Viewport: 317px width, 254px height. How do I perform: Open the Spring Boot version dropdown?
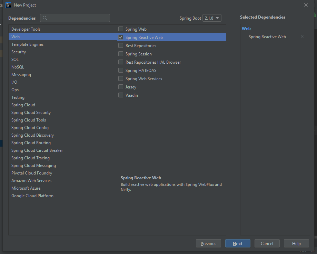(212, 18)
